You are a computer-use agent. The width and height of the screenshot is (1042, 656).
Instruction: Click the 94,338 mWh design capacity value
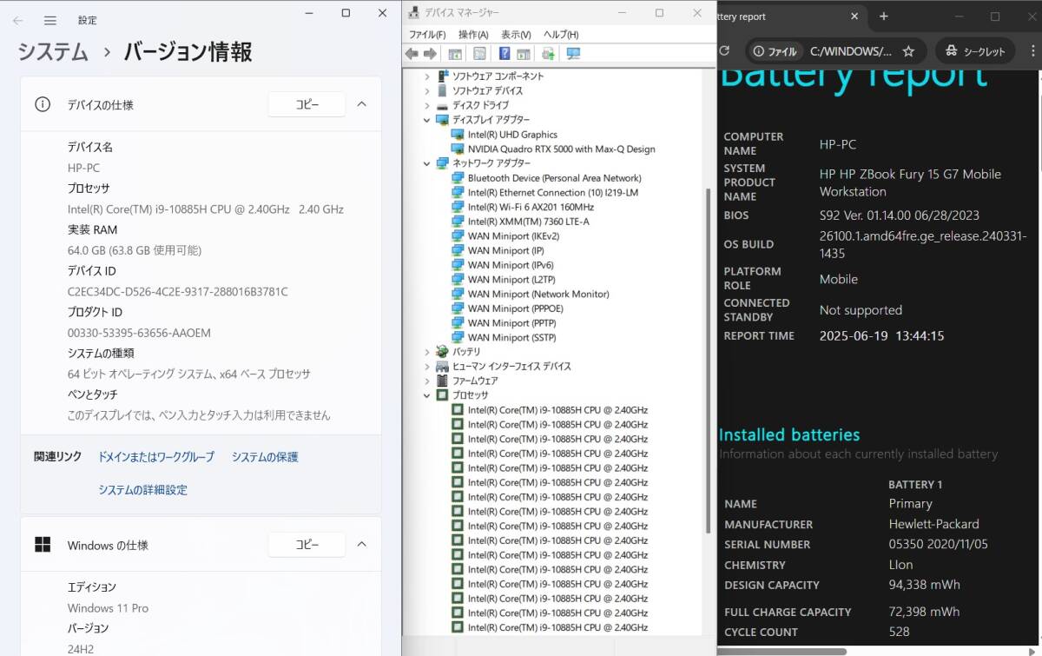click(924, 585)
